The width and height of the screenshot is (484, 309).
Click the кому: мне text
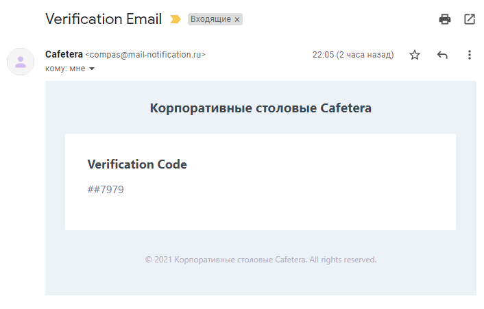(x=65, y=69)
